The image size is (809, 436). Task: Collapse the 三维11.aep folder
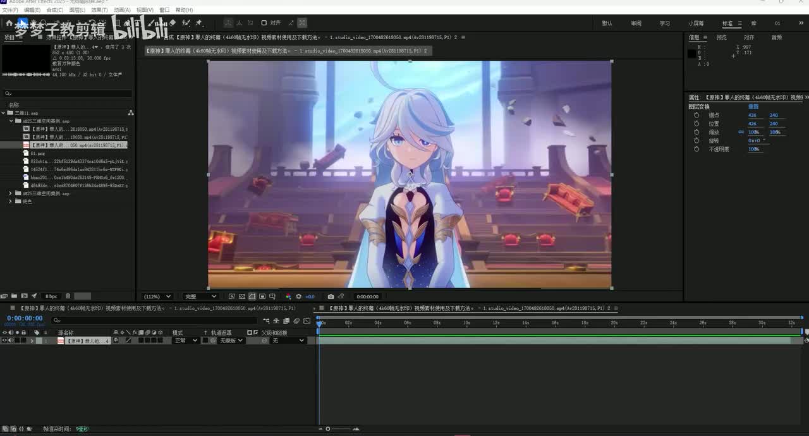tap(3, 113)
